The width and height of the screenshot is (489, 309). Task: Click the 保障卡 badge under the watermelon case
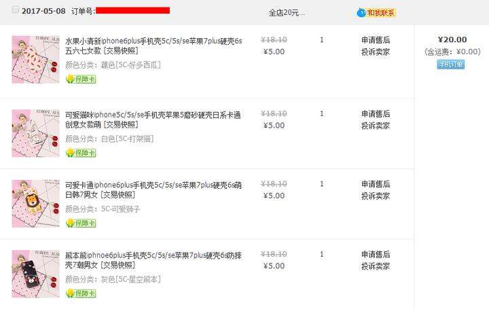(x=81, y=79)
